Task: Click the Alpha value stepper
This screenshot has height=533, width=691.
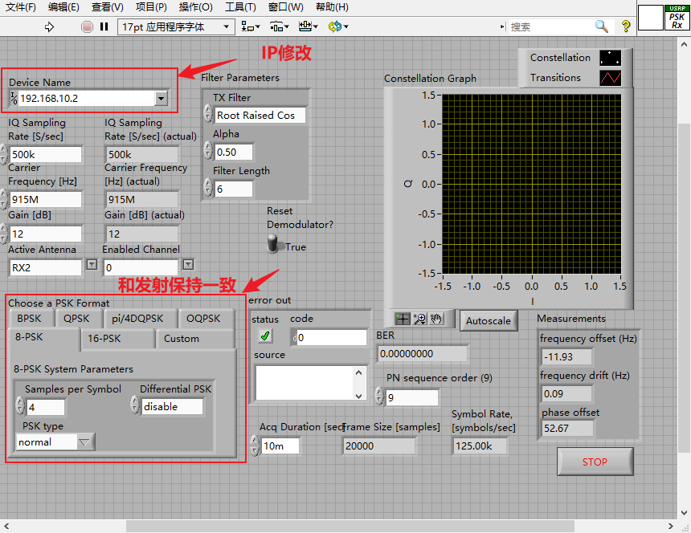Action: pyautogui.click(x=208, y=151)
